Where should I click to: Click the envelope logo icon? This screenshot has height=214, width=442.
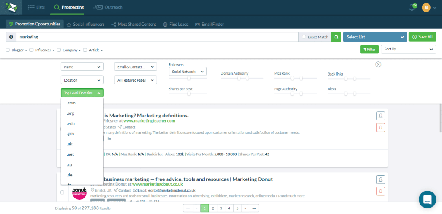(x=11, y=7)
